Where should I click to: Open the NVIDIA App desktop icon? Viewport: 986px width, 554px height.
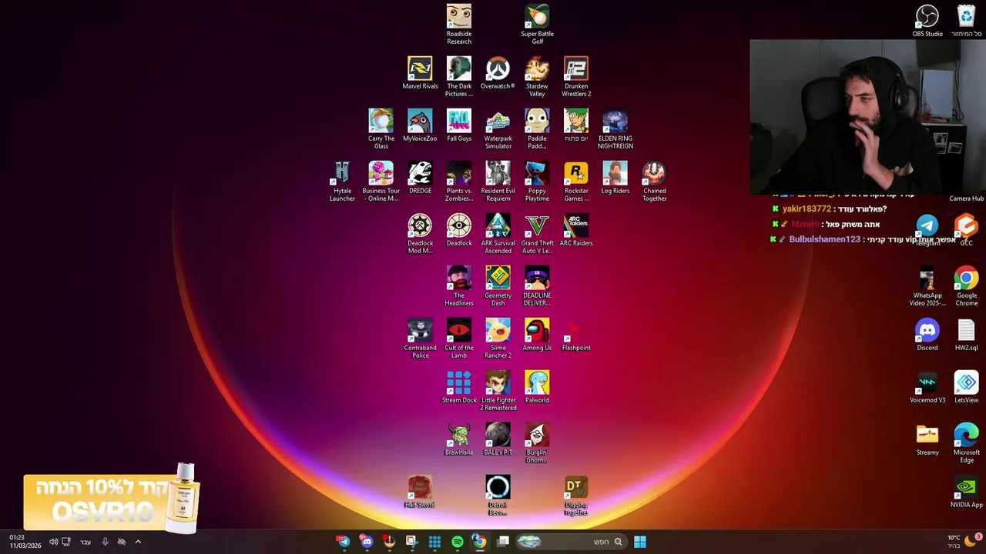(966, 492)
